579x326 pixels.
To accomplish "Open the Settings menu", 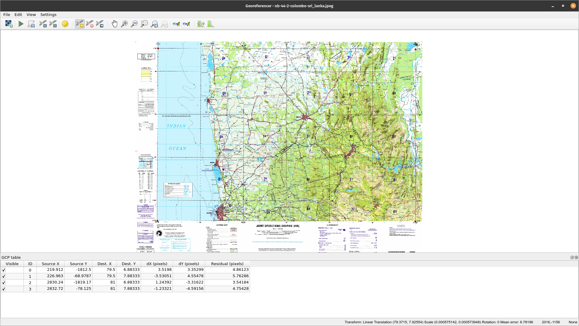I will [x=48, y=14].
